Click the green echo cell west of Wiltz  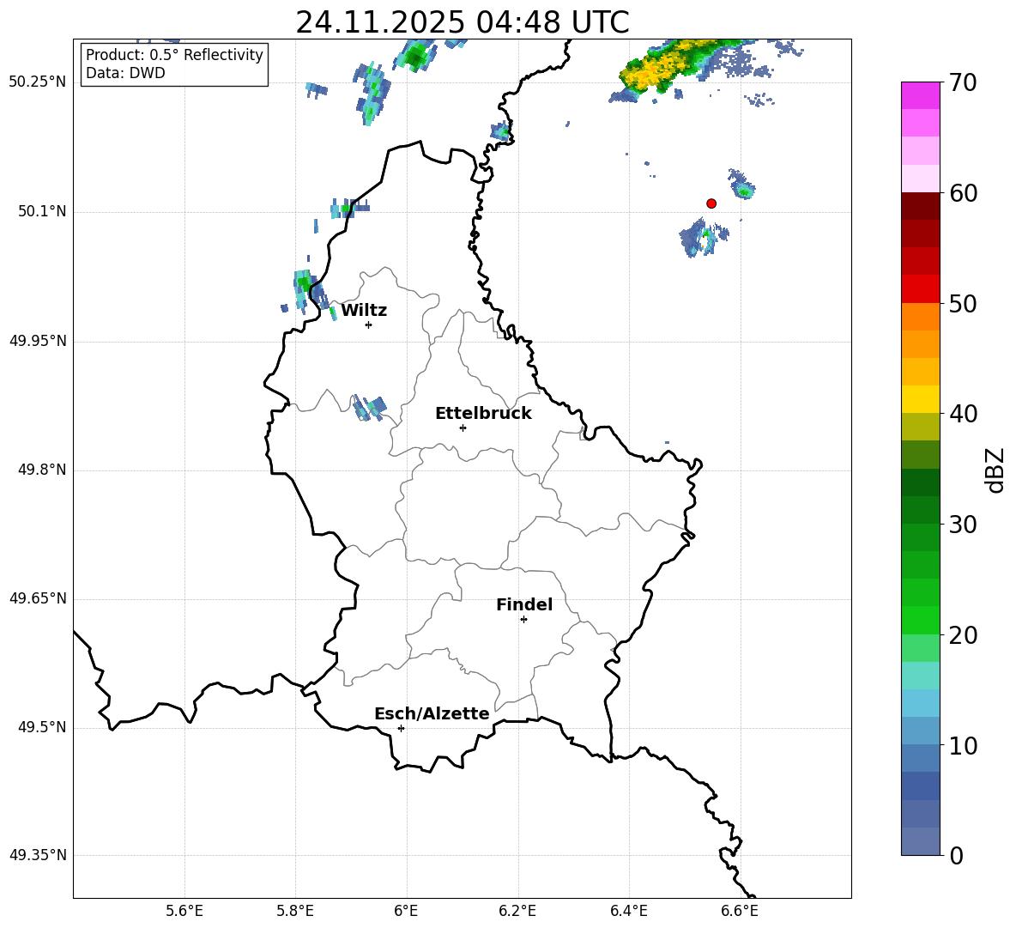(x=303, y=282)
